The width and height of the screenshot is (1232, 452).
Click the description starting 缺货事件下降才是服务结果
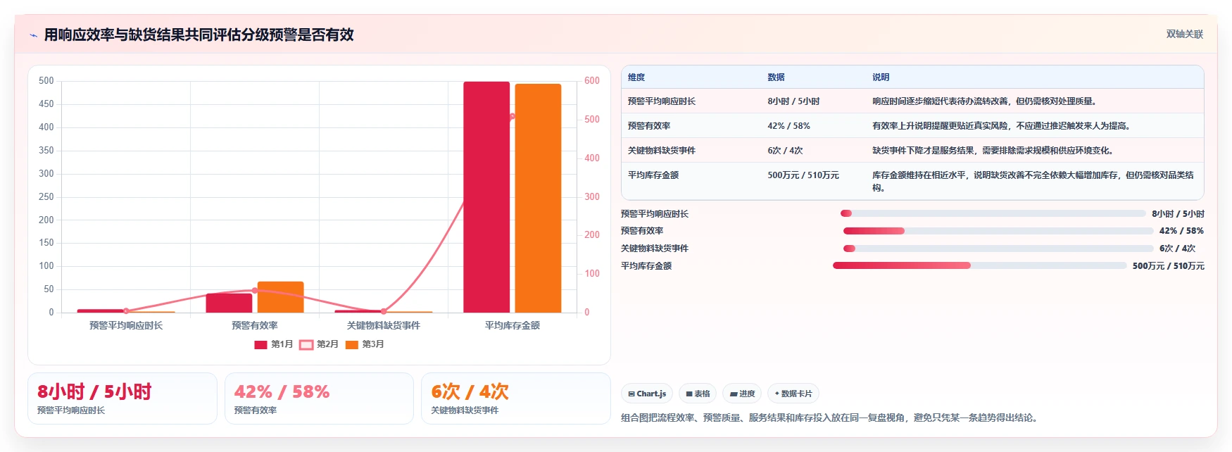point(994,151)
